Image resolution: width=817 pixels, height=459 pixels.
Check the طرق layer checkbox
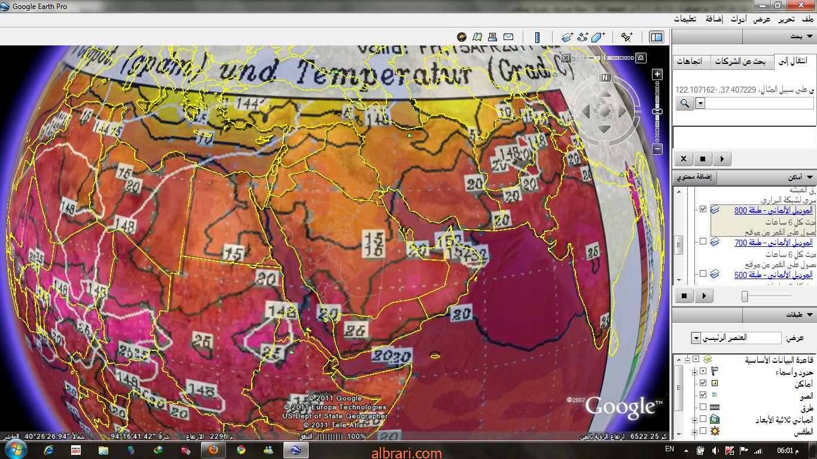703,407
